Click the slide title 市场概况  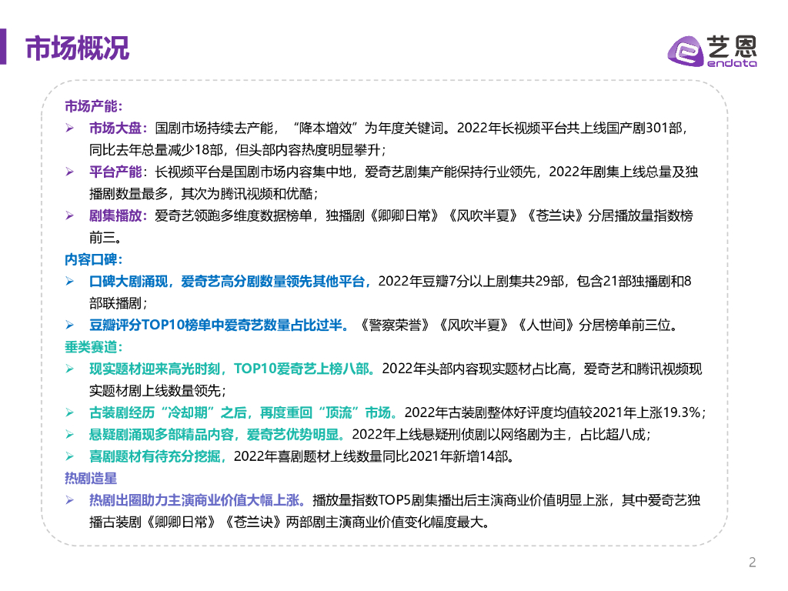click(78, 48)
